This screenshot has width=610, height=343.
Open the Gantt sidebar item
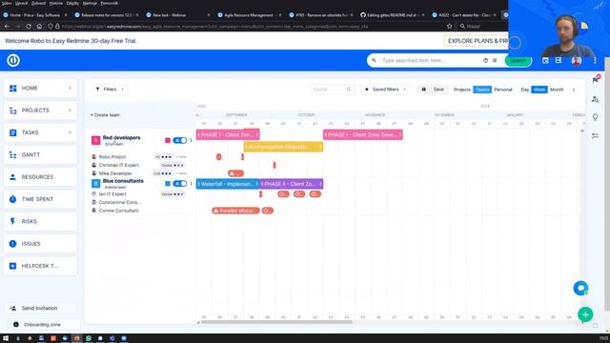tap(40, 154)
